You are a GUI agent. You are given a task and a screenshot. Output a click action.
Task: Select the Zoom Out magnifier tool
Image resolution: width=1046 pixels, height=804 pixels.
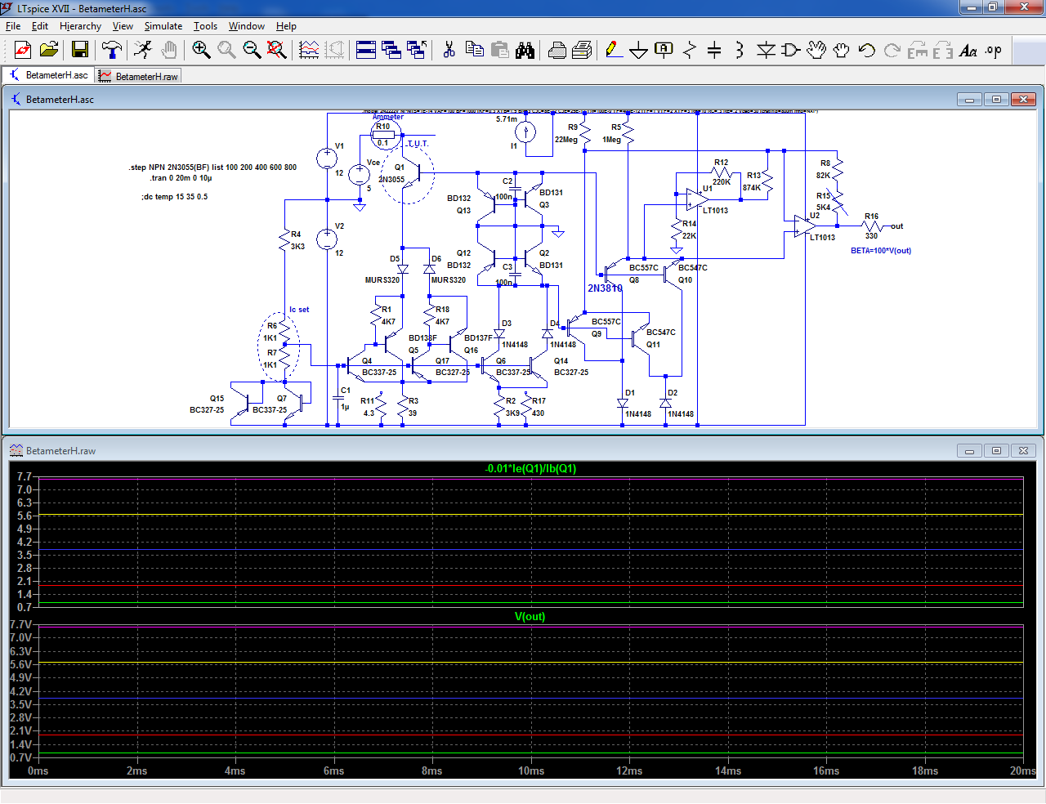point(252,51)
